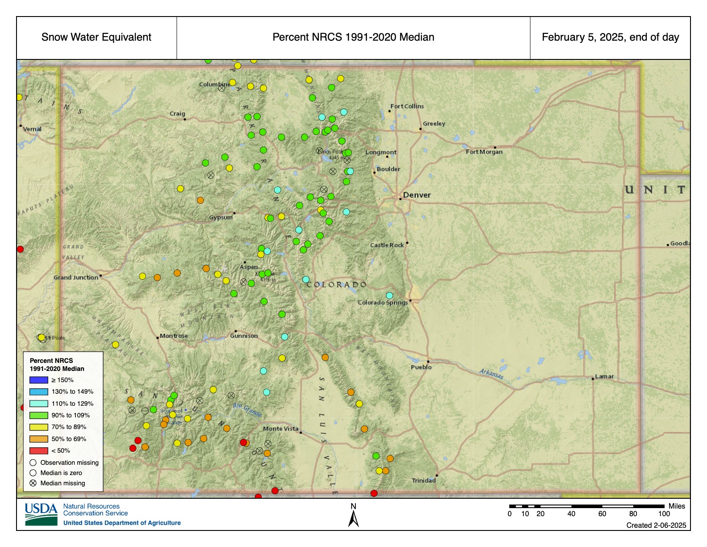Select the blue ≥ 150% legend swatch

(38, 380)
